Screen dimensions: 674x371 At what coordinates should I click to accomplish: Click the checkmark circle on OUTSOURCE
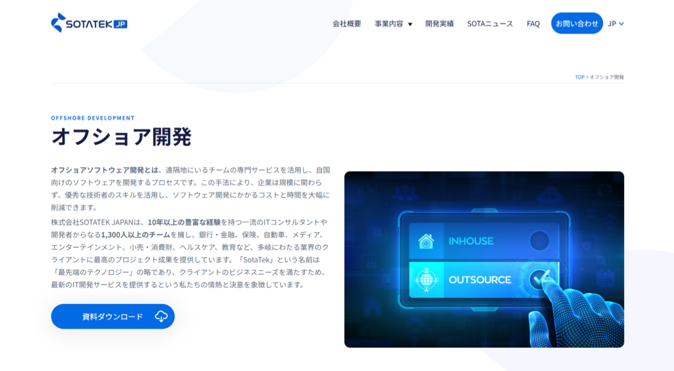pyautogui.click(x=540, y=279)
